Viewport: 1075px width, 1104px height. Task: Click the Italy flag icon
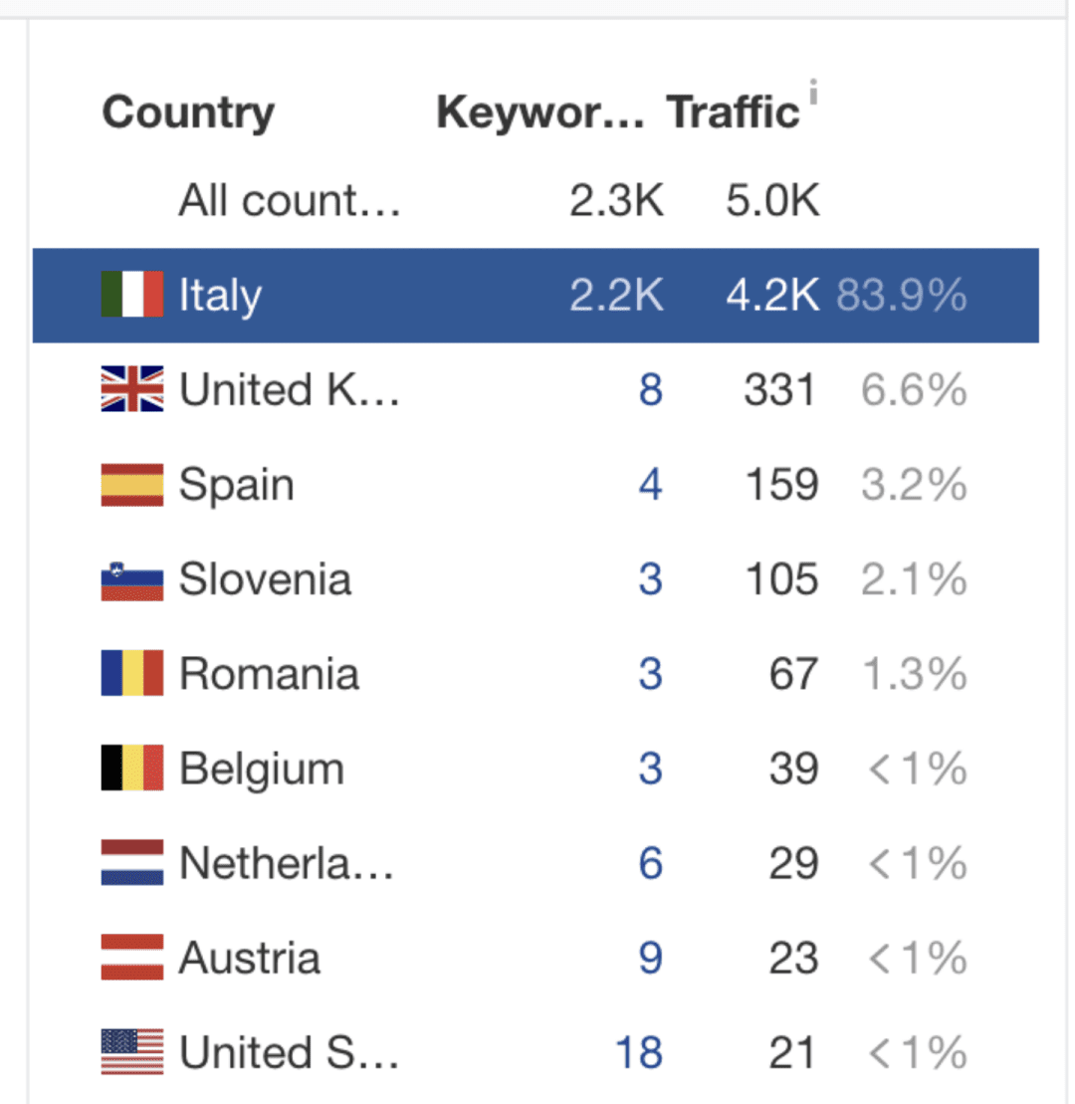point(132,295)
